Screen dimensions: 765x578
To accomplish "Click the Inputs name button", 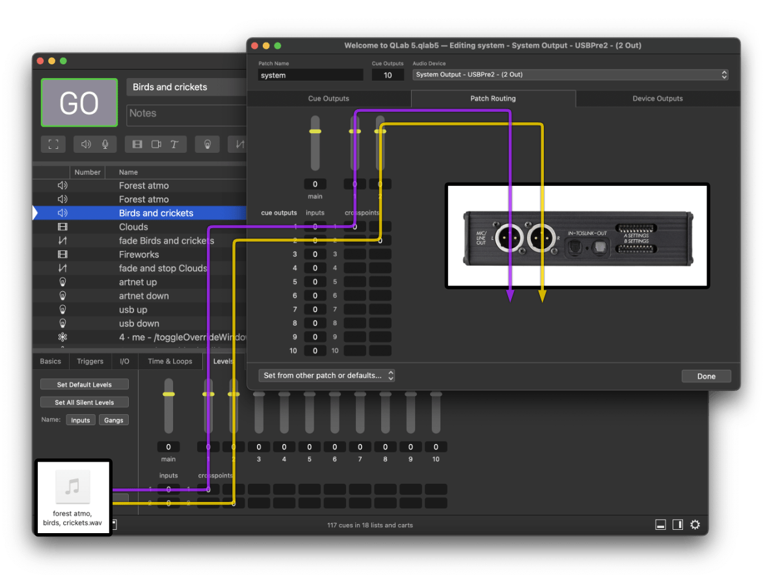I will click(x=81, y=420).
